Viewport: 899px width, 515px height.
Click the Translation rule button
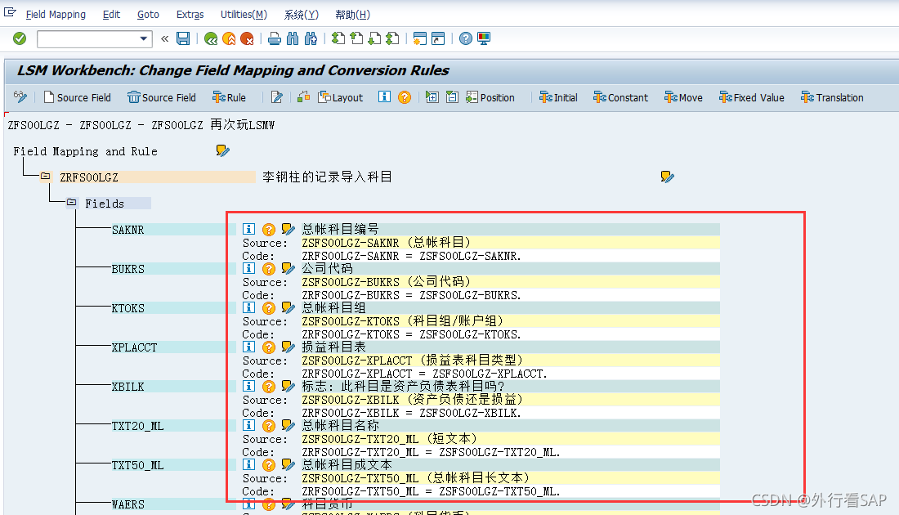click(832, 97)
